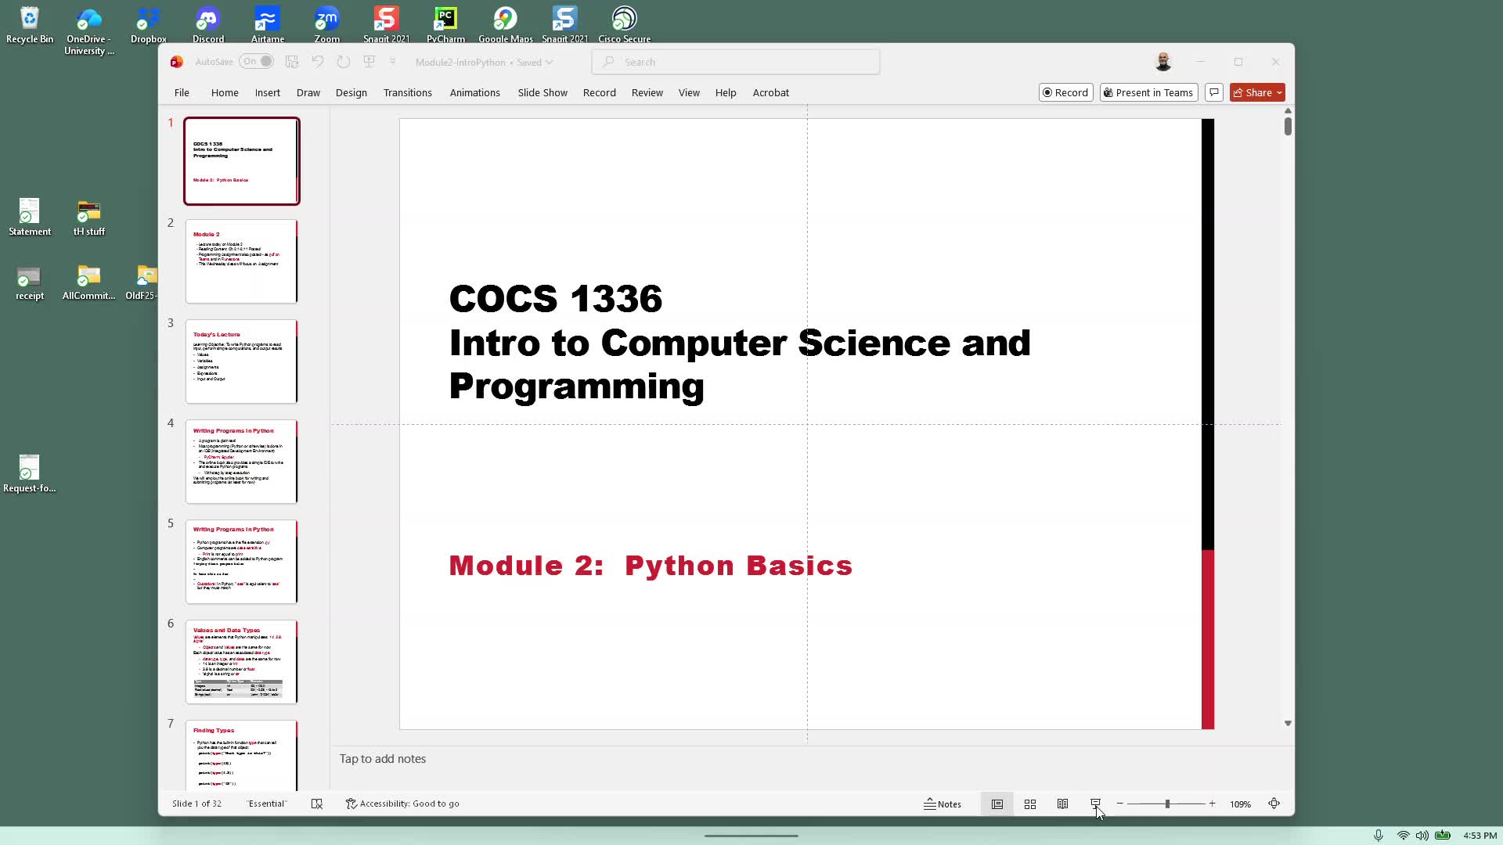Fit slide to current window
This screenshot has width=1503, height=845.
point(1274,804)
